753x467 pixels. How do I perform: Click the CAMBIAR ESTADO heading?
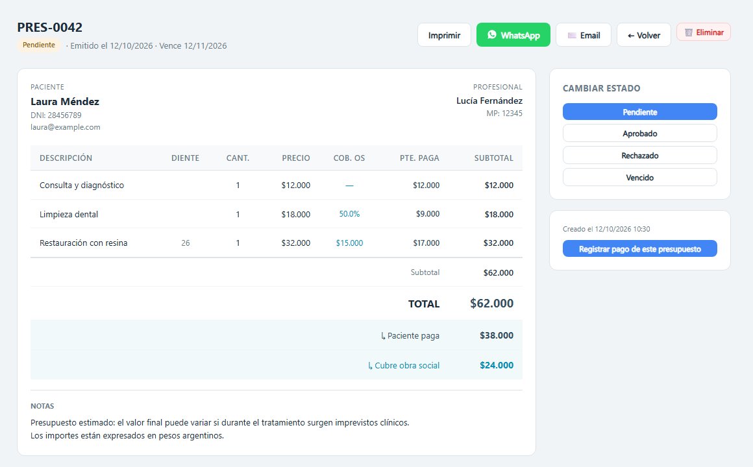click(x=601, y=88)
